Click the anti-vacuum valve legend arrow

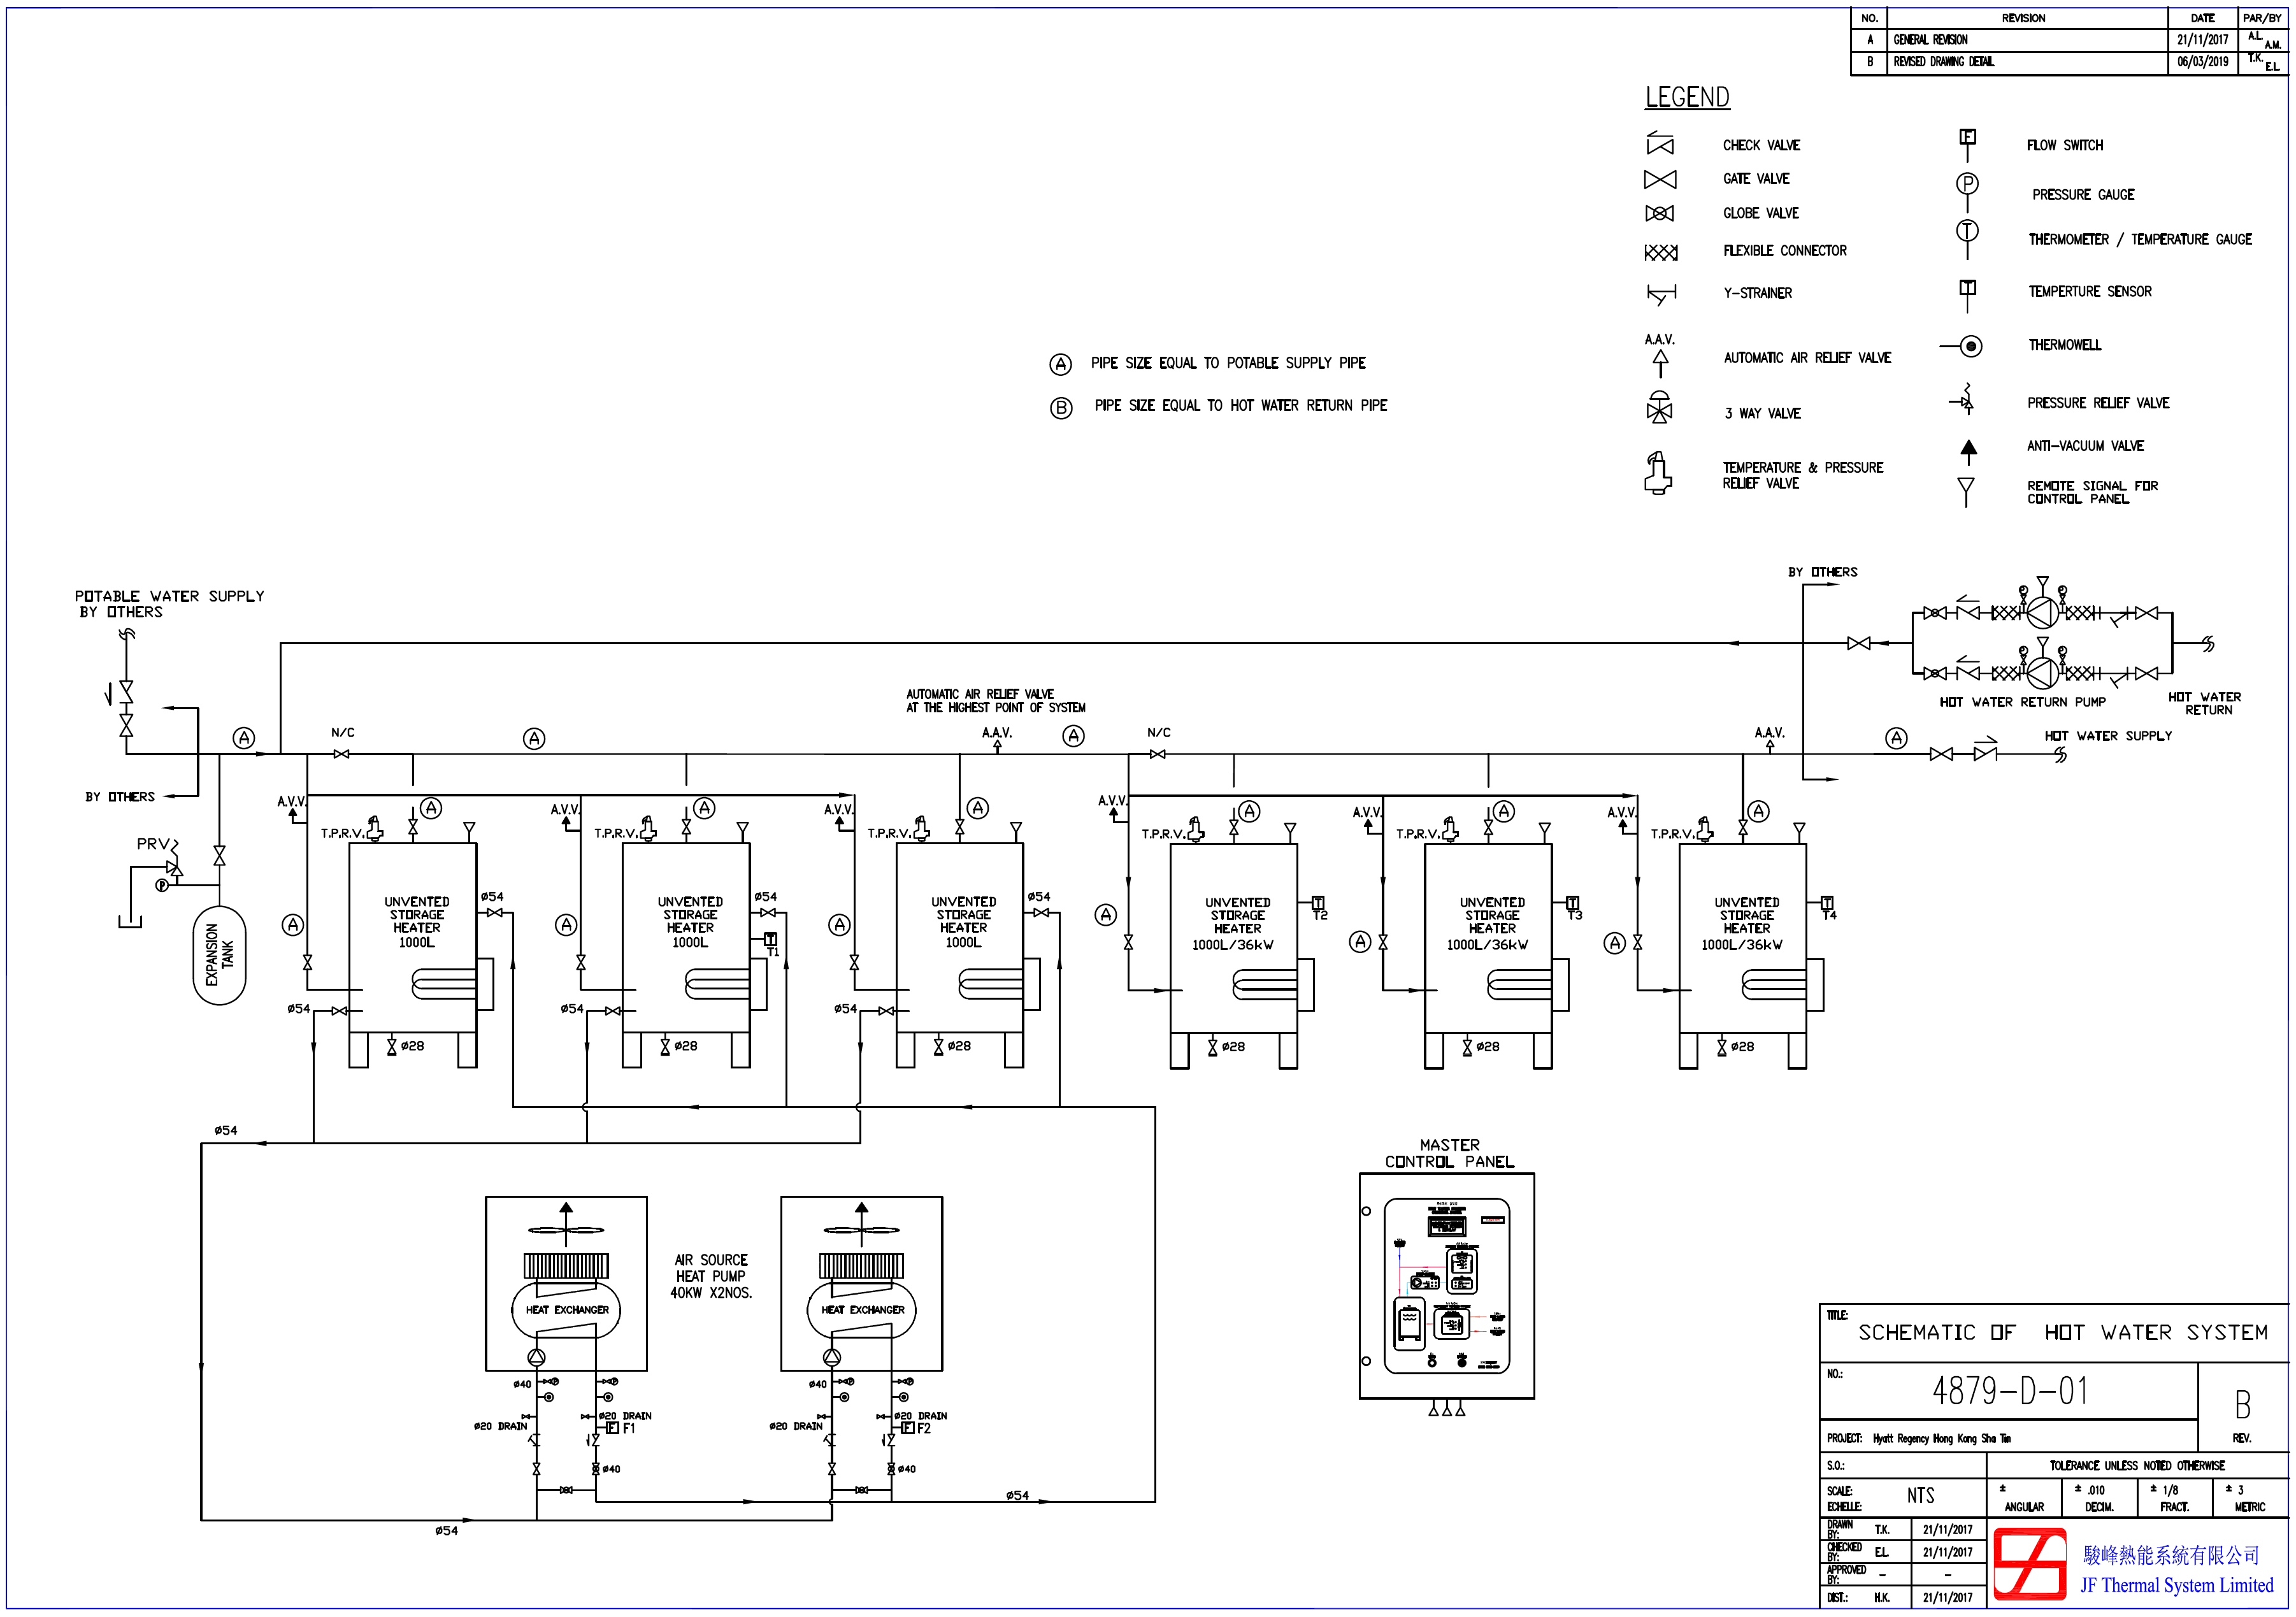tap(1968, 451)
